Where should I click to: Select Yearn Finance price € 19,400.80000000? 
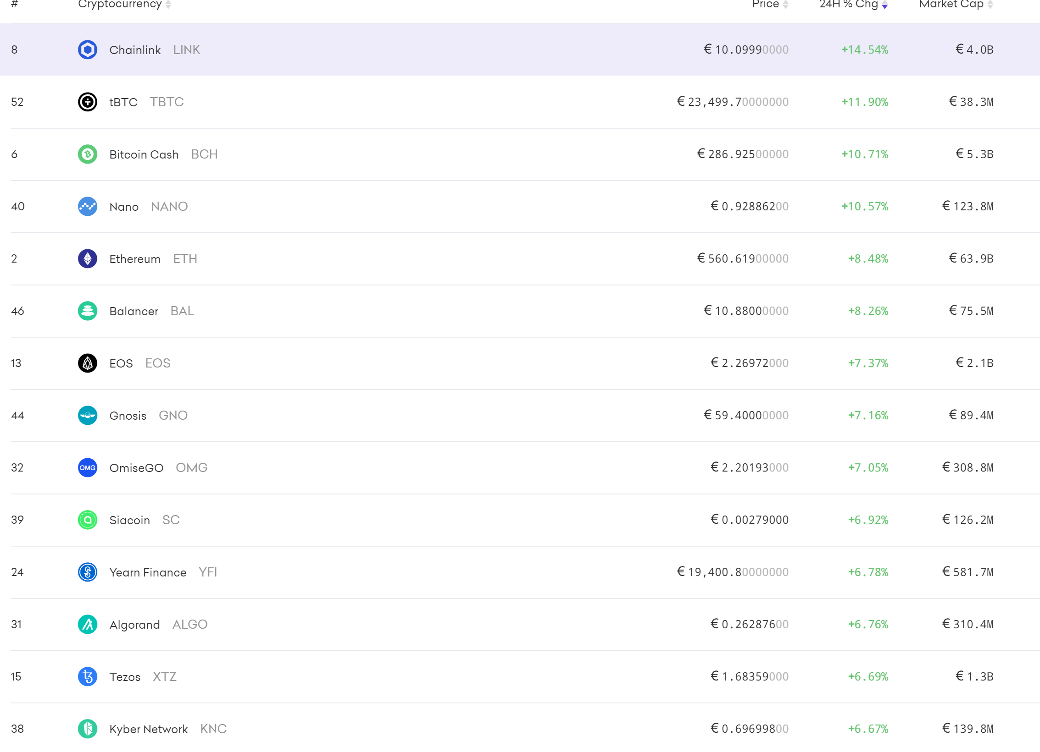click(x=733, y=572)
